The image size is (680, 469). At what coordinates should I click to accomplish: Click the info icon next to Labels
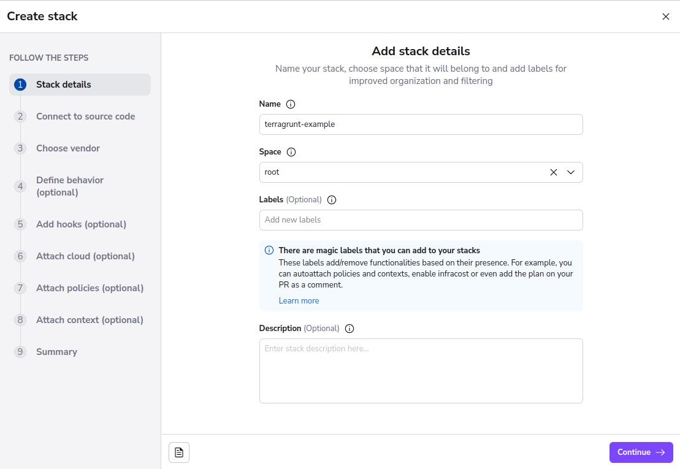coord(332,200)
